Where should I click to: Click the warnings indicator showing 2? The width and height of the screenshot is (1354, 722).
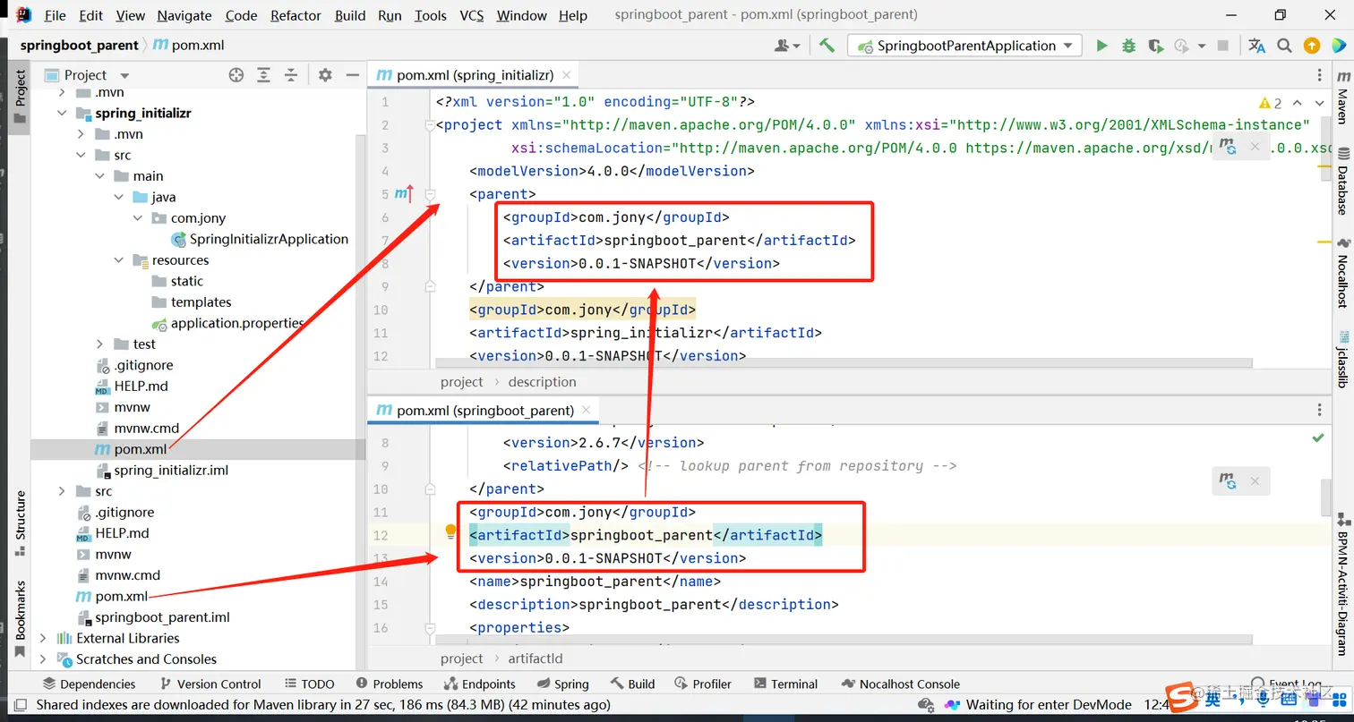(1270, 103)
